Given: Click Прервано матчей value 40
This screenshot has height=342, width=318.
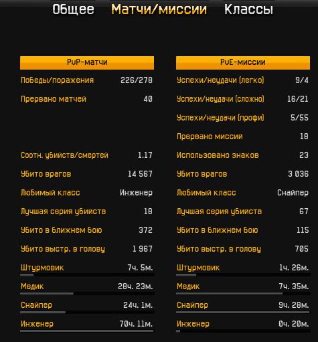Looking at the screenshot, I should click(148, 99).
